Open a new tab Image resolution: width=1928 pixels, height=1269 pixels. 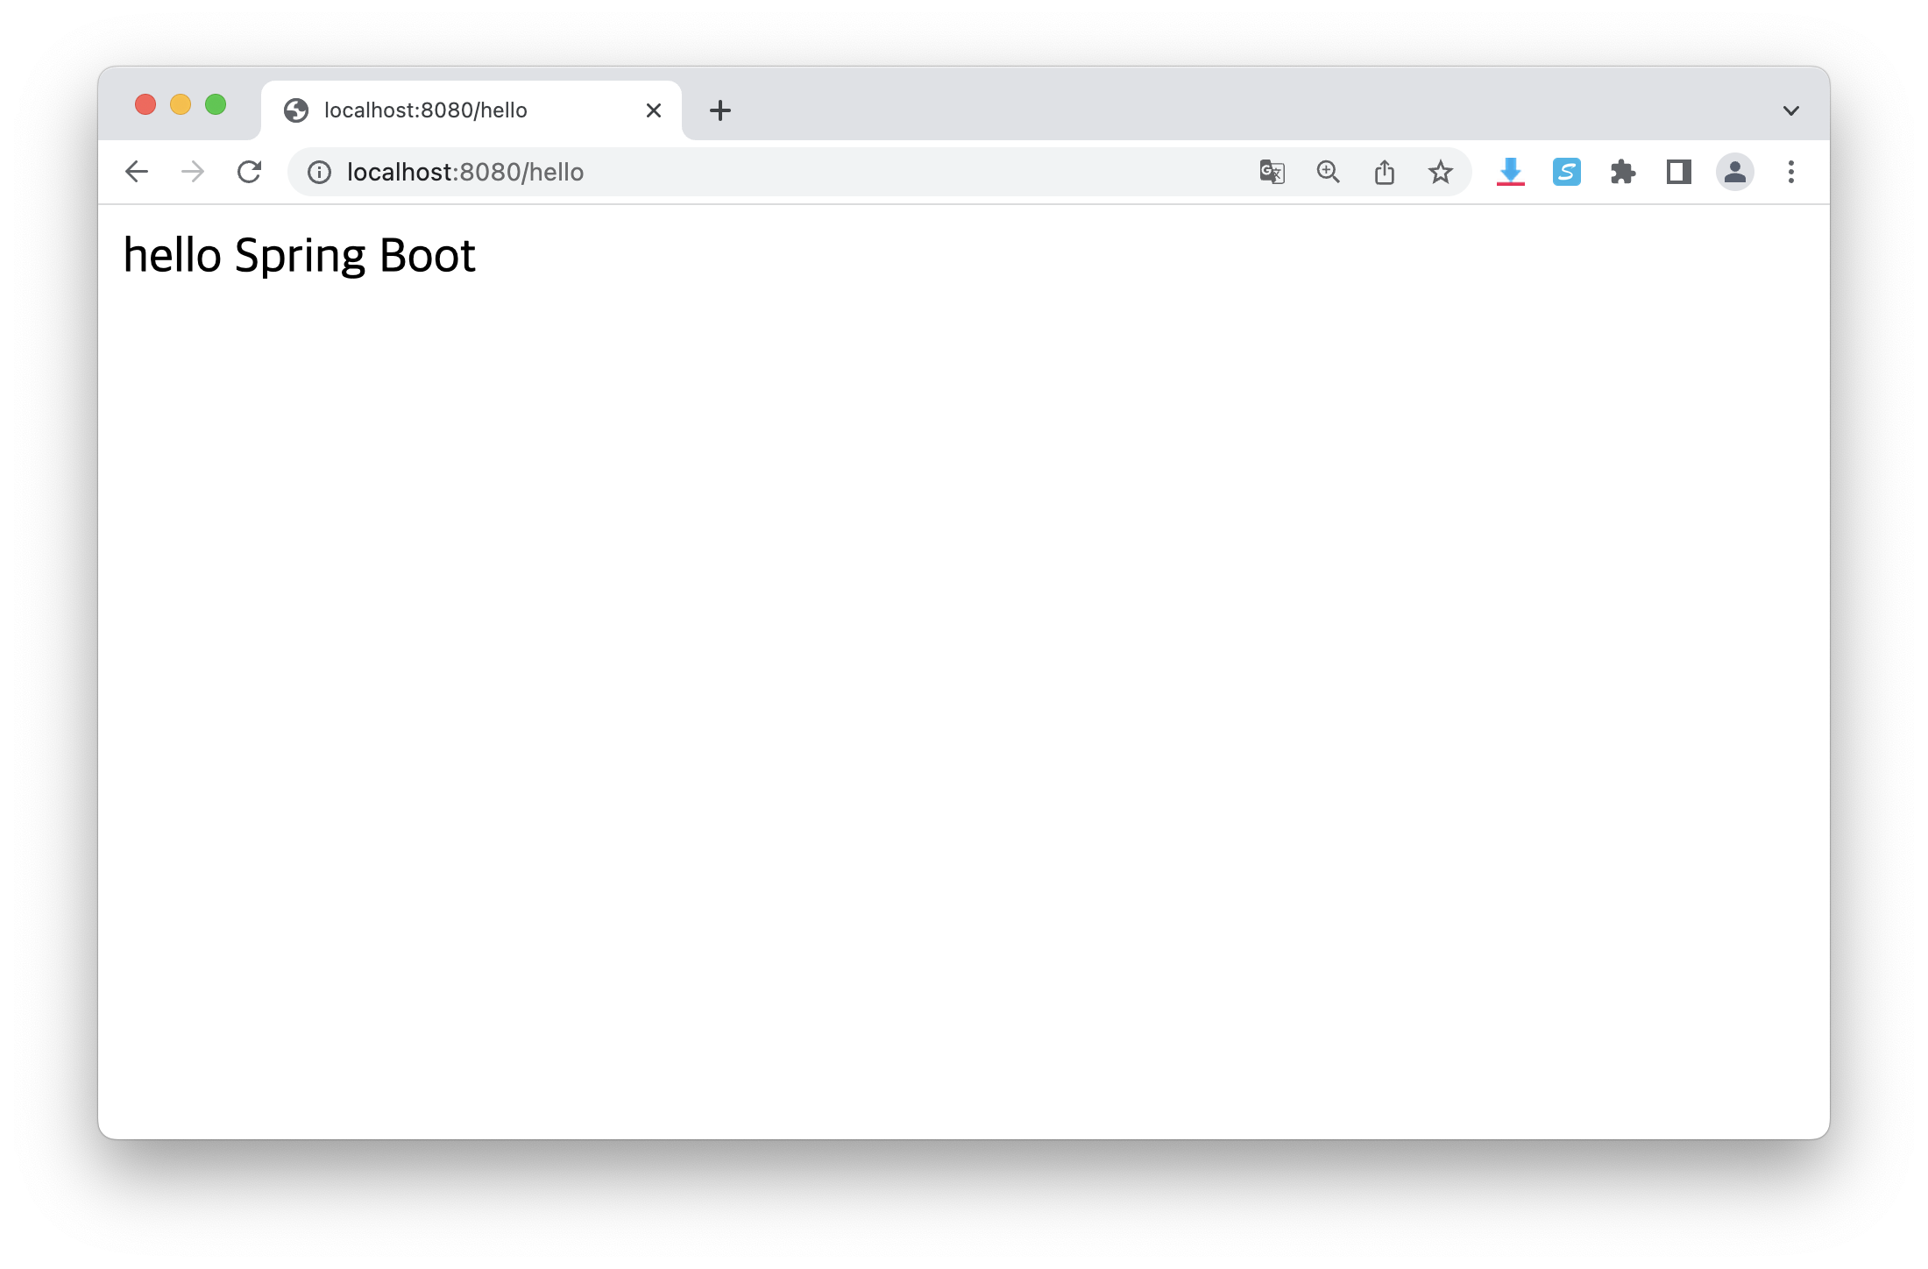point(720,110)
